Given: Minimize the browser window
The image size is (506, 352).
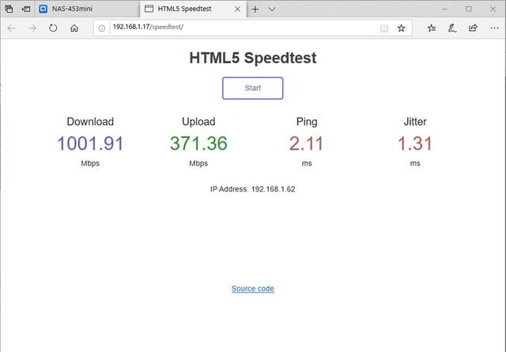Looking at the screenshot, I should tap(444, 9).
